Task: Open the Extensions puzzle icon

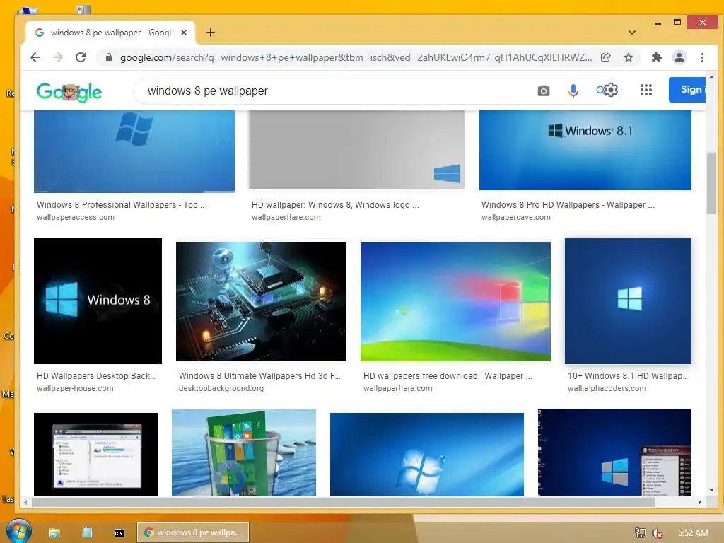Action: (x=656, y=57)
